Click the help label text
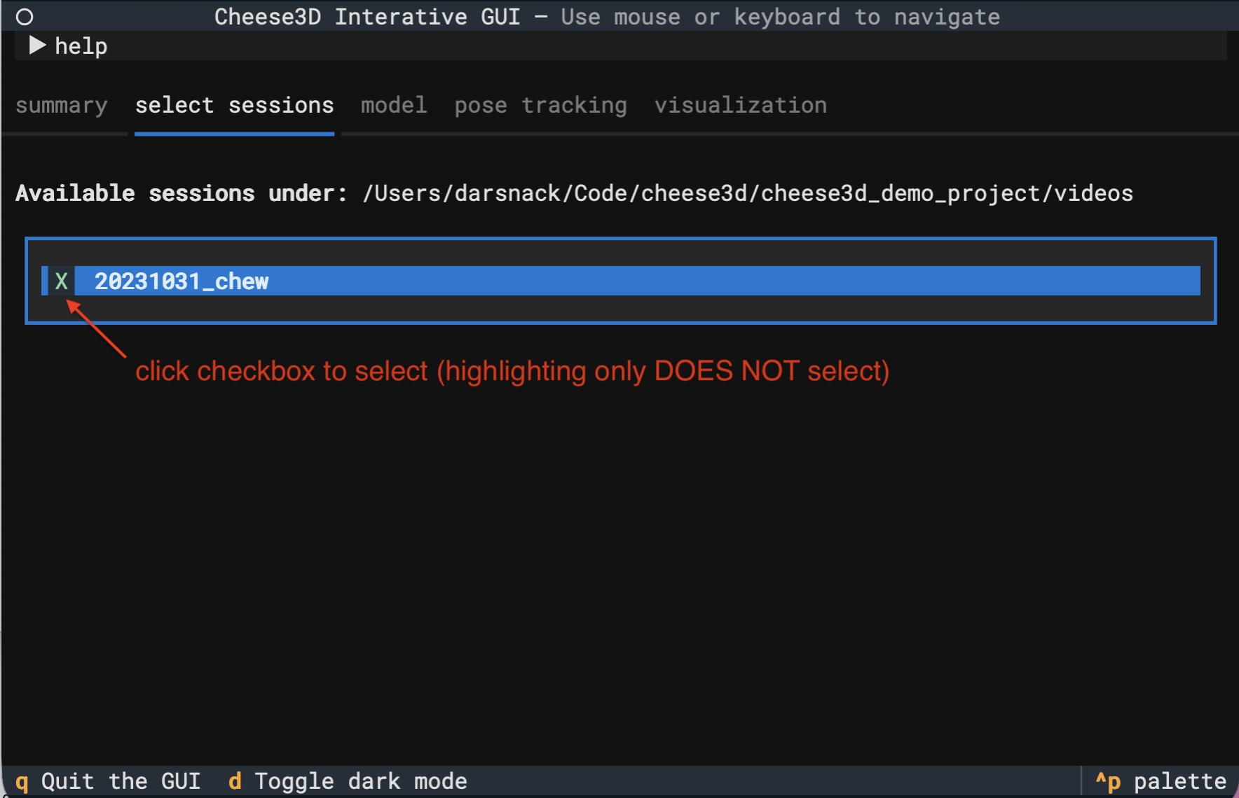Viewport: 1239px width, 798px height. coord(81,46)
